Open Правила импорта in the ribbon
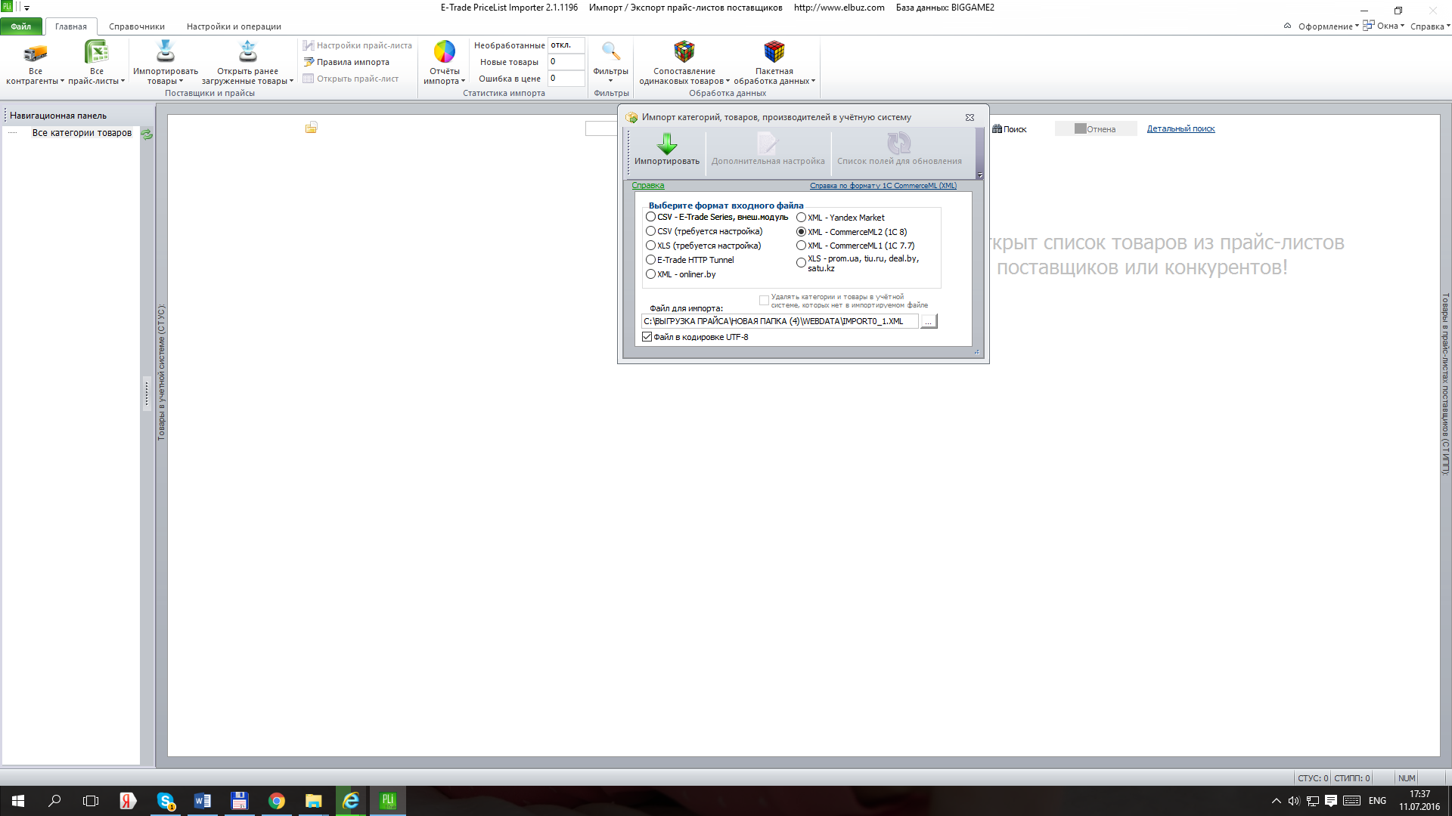Viewport: 1452px width, 816px height. point(346,62)
